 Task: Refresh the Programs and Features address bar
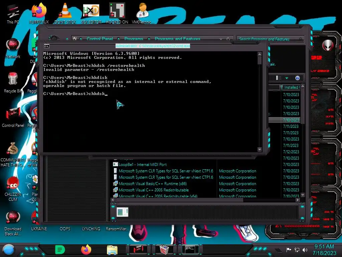pos(228,39)
